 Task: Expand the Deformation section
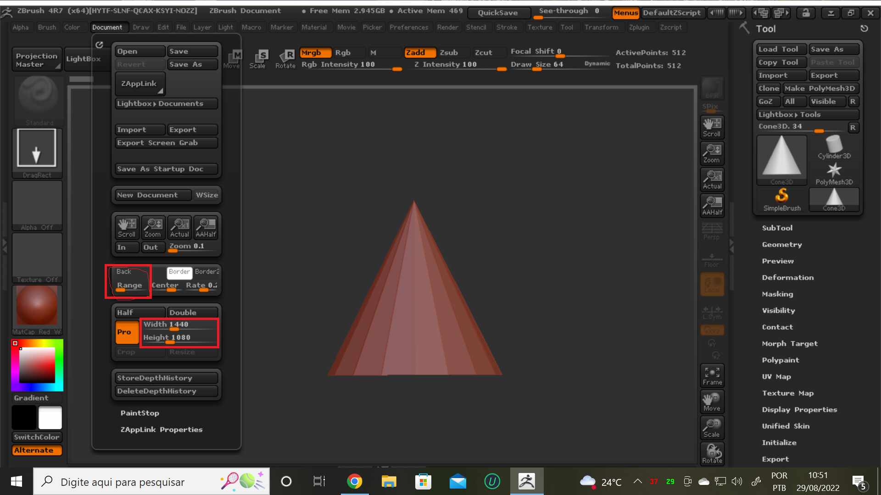788,277
